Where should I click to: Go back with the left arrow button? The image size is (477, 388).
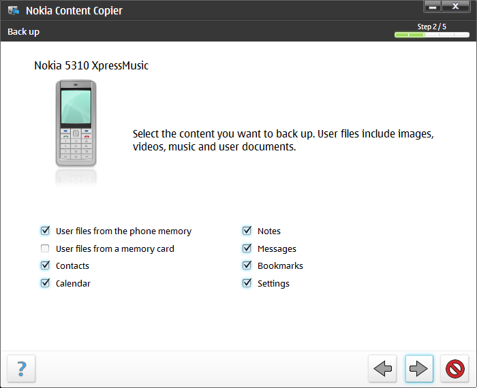point(382,368)
